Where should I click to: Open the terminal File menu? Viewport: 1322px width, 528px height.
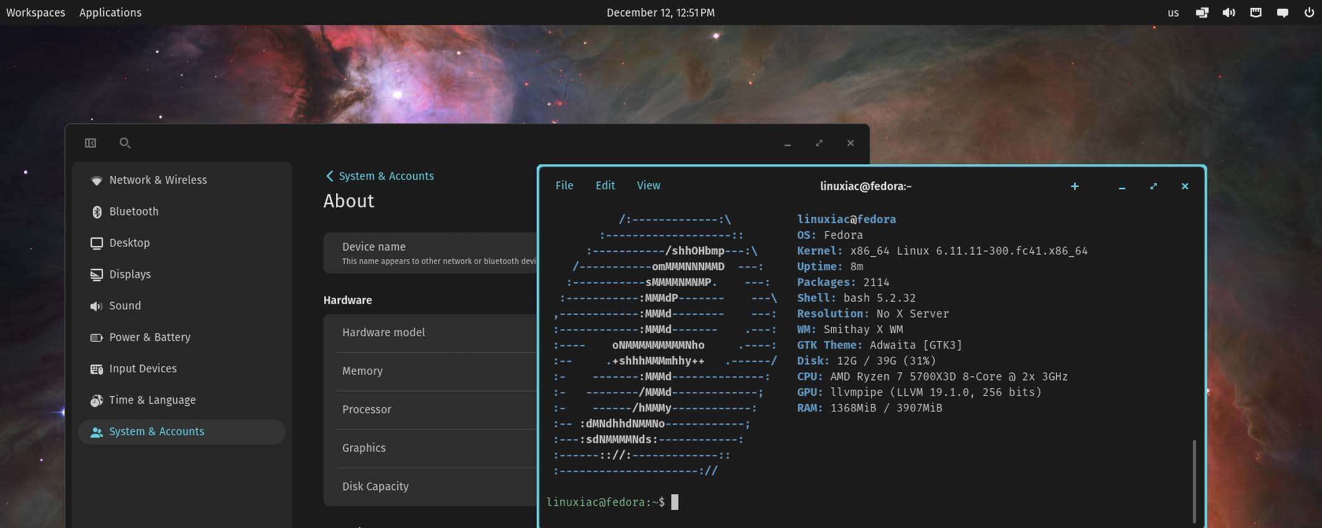click(x=564, y=186)
